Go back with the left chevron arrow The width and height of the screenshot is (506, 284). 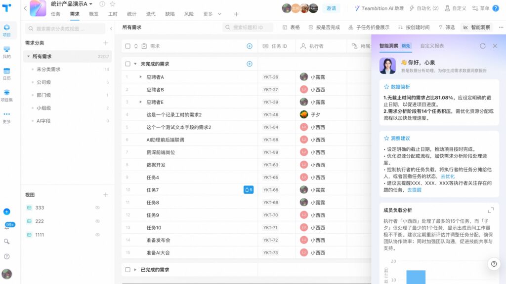tap(25, 8)
